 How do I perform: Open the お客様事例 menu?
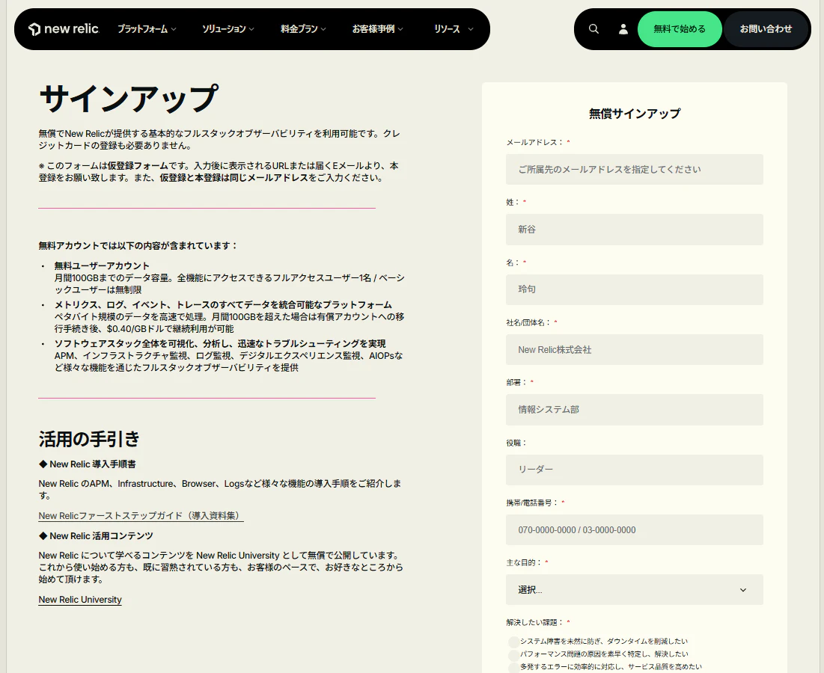pos(377,29)
